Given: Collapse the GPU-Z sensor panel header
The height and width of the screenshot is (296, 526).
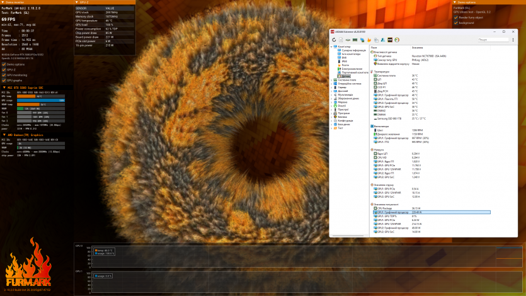Looking at the screenshot, I should coord(77,3).
